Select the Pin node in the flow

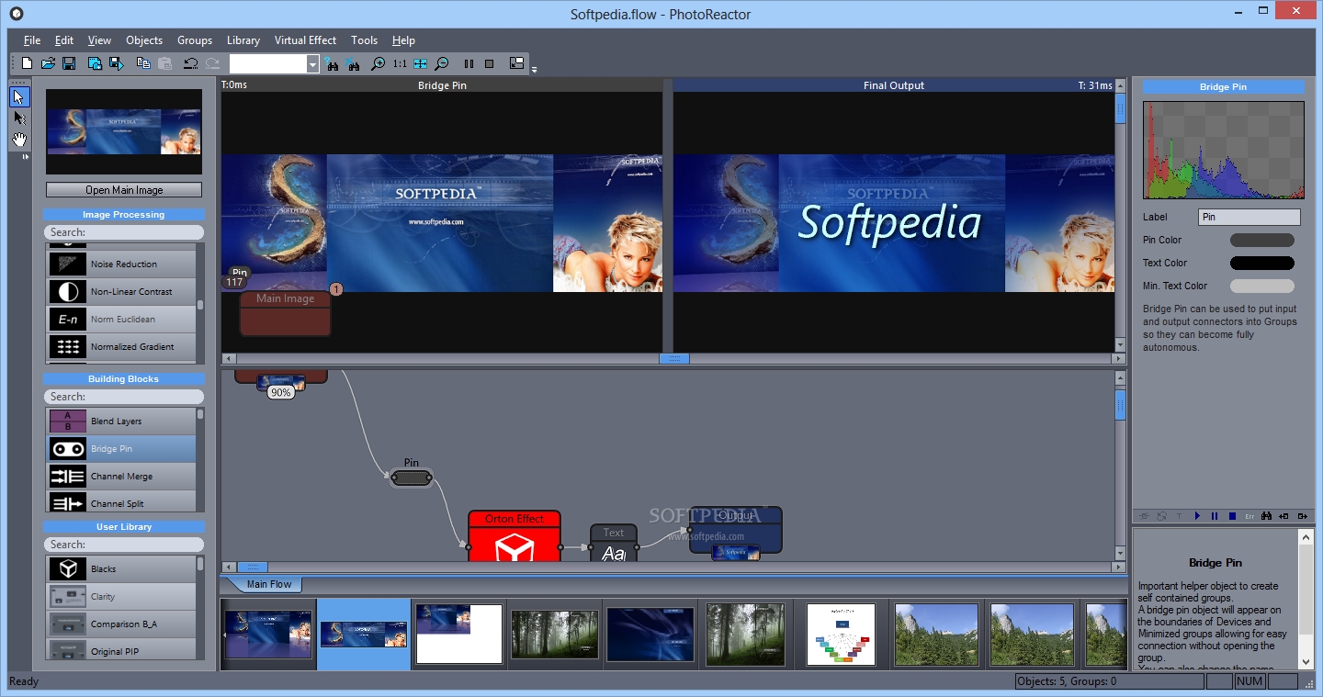coord(412,478)
